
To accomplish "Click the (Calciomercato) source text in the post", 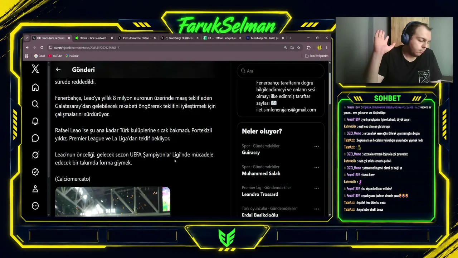I will [x=73, y=179].
